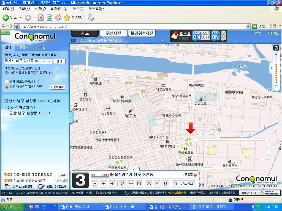Open the URL 링크 button
This screenshot has height=211, width=282.
(x=184, y=183)
